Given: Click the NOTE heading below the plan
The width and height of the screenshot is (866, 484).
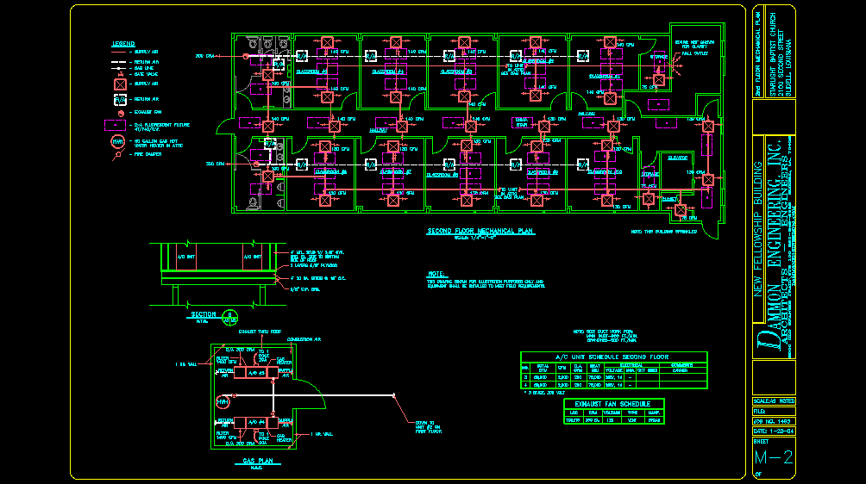Looking at the screenshot, I should point(436,274).
